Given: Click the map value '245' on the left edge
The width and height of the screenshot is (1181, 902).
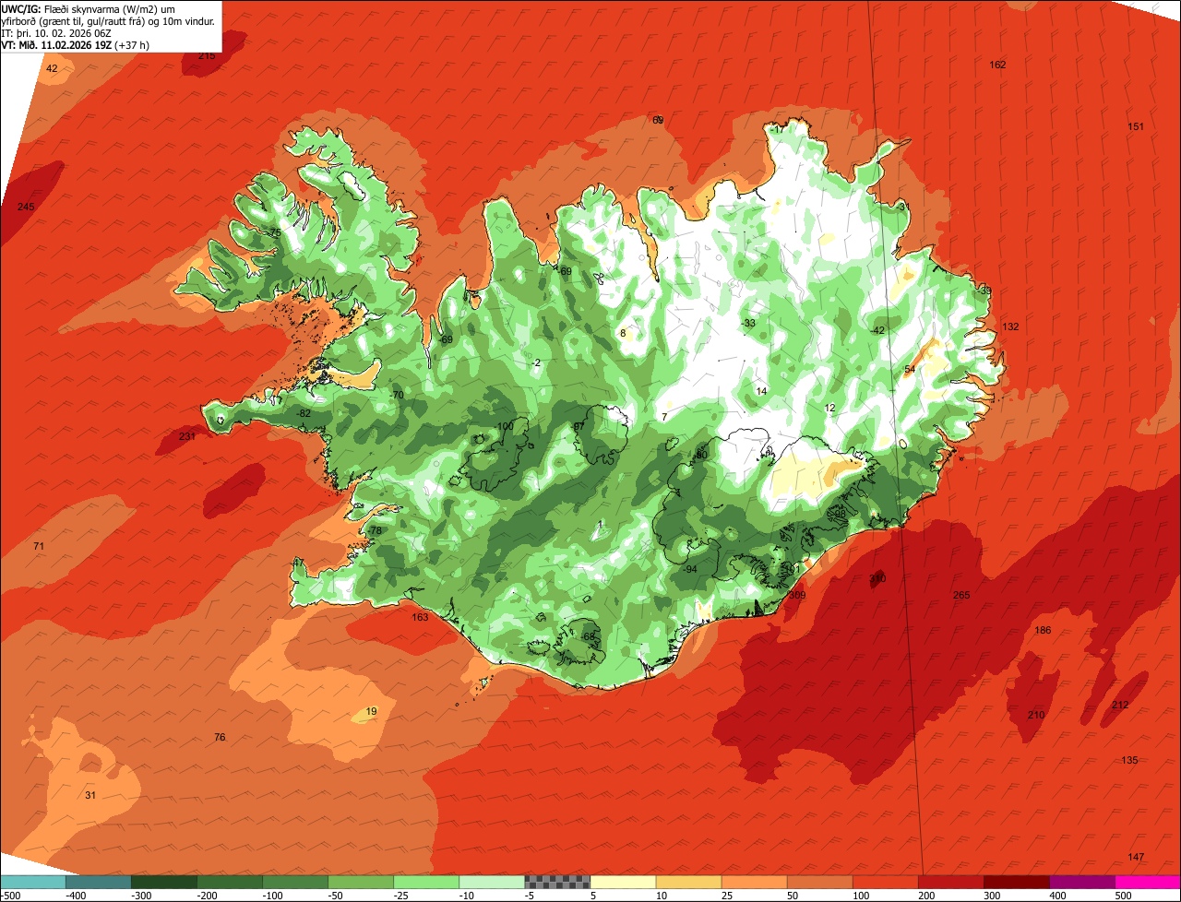Looking at the screenshot, I should point(26,207).
